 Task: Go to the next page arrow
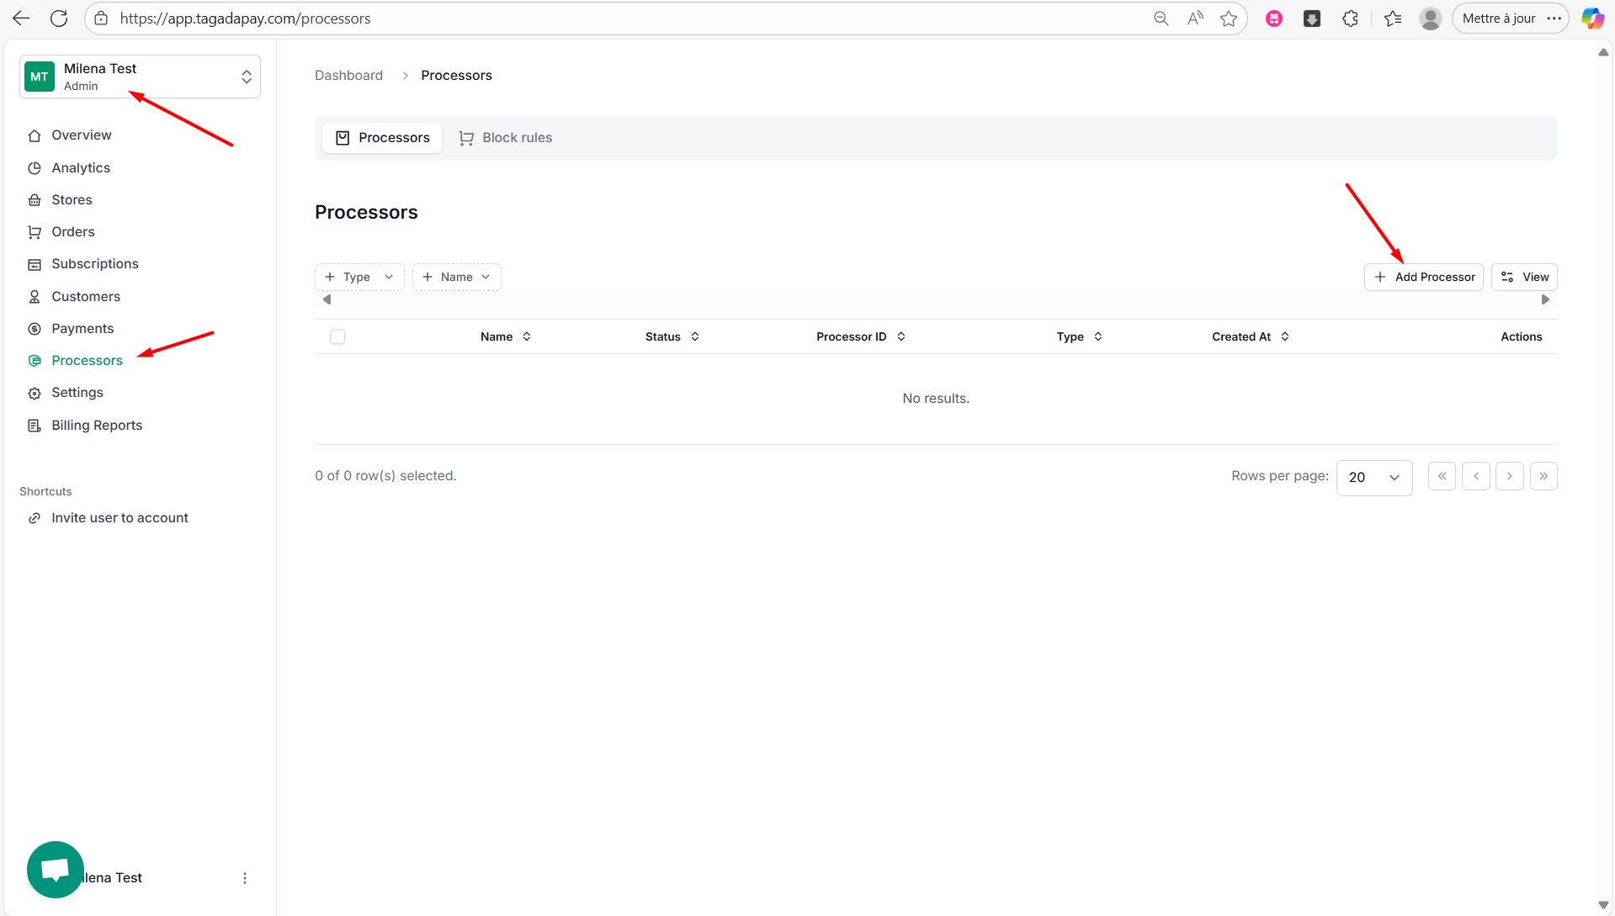(x=1510, y=476)
